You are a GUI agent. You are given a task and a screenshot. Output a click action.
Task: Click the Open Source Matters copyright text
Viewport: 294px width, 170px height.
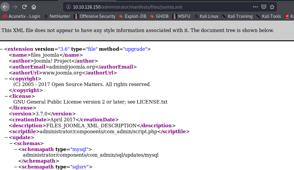pyautogui.click(x=82, y=85)
